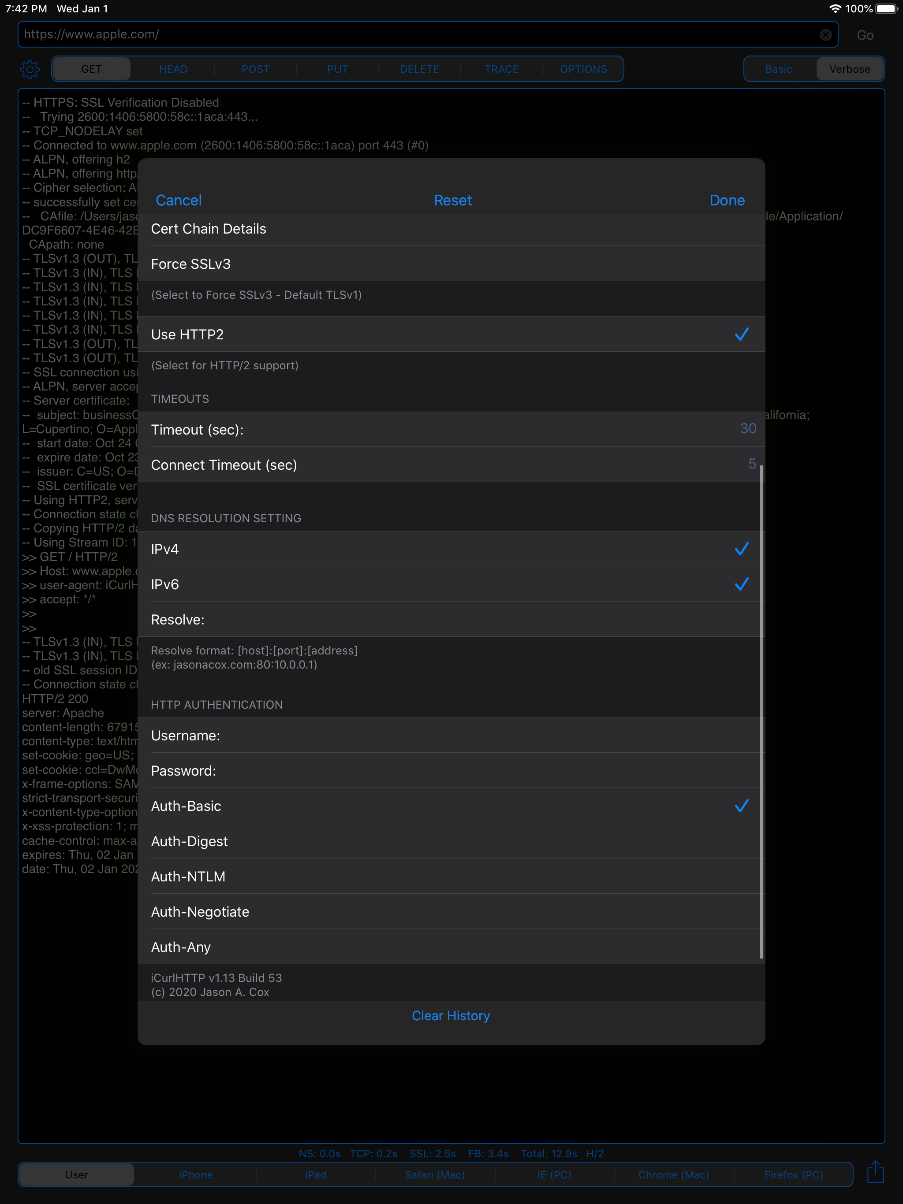
Task: Click the settings panel scrollbar
Action: pyautogui.click(x=761, y=708)
